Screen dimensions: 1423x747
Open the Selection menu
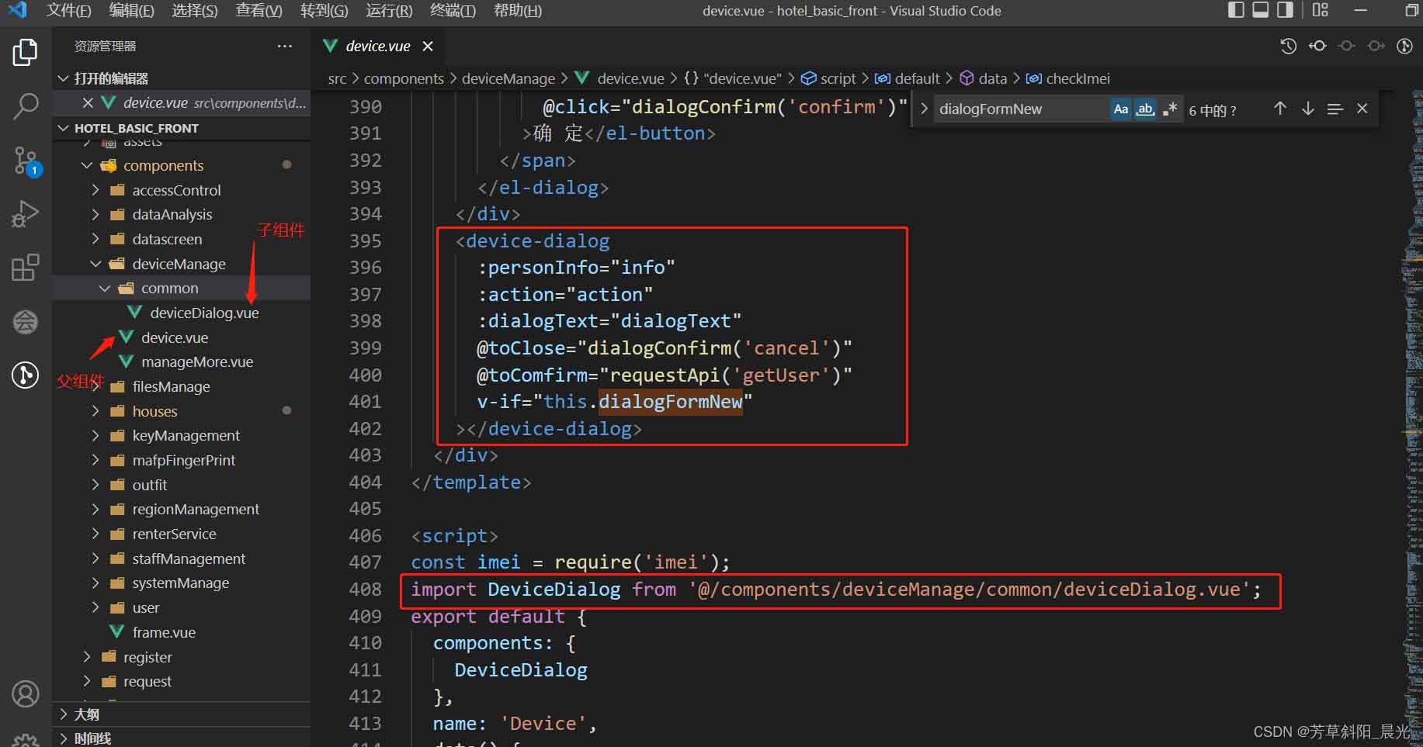(x=195, y=11)
